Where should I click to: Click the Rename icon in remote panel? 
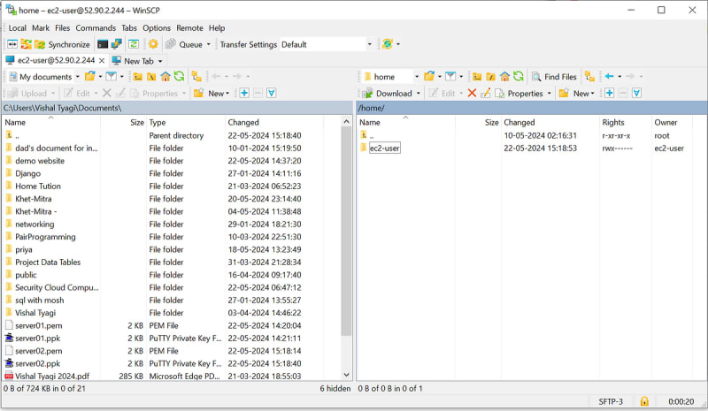click(x=485, y=93)
